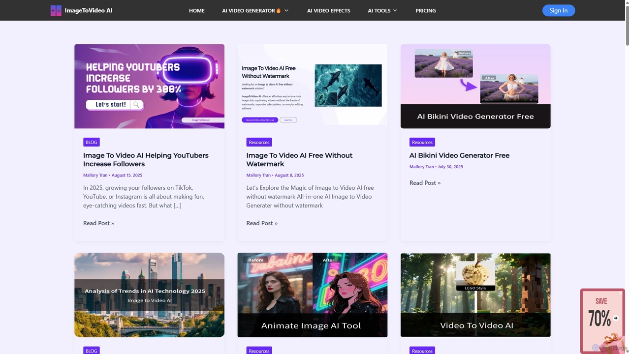Read Post link for YouTubers followers article
This screenshot has width=630, height=354.
pos(98,223)
